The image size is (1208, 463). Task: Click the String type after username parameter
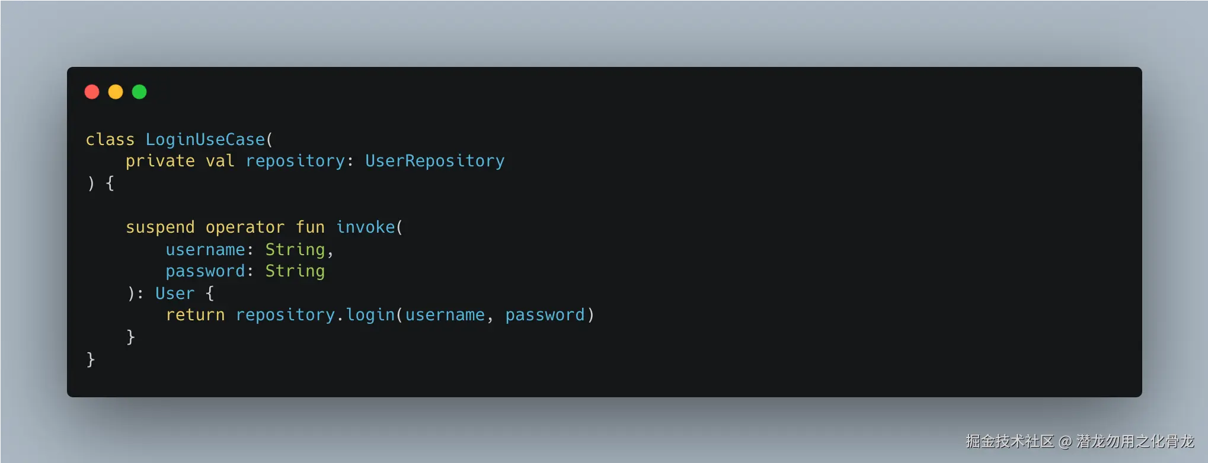[295, 250]
